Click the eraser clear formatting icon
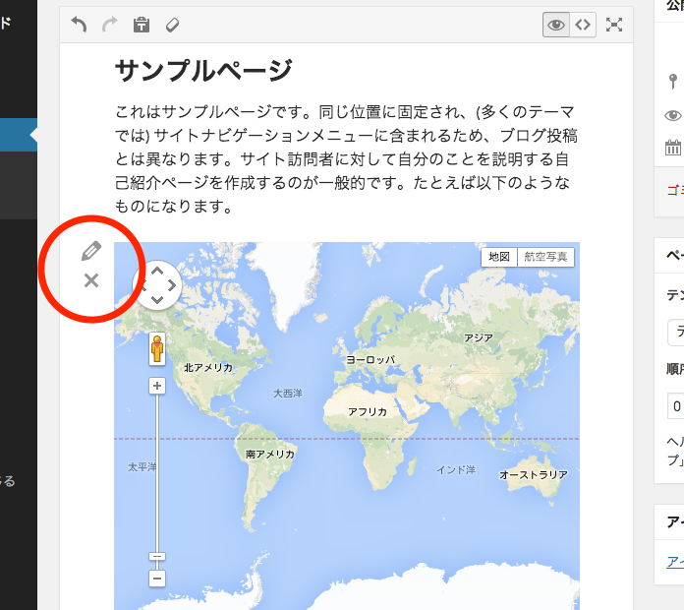 point(172,26)
